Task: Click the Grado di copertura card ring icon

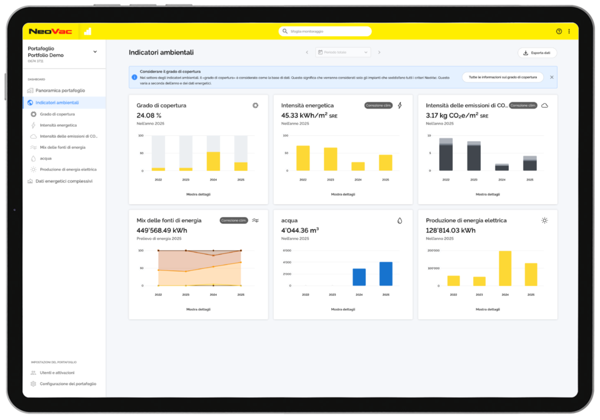Action: click(255, 106)
